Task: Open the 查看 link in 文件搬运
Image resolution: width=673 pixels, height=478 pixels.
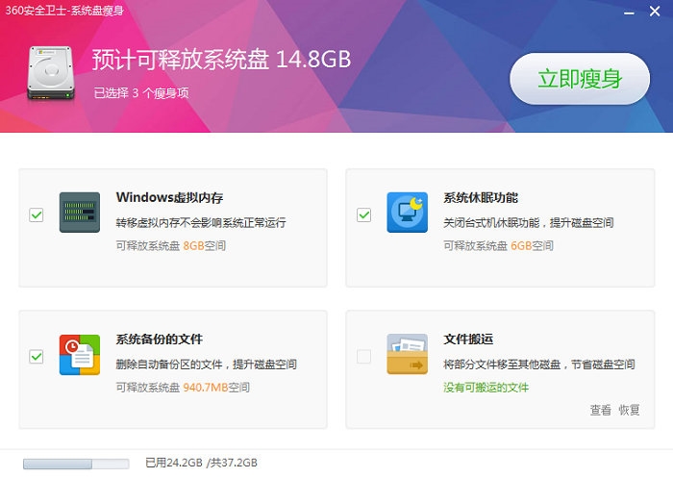Action: (600, 410)
